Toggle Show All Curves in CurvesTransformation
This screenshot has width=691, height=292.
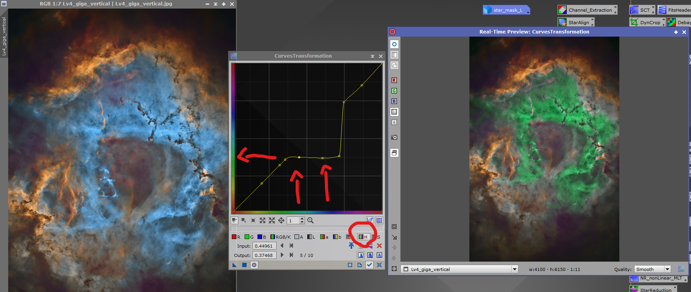pyautogui.click(x=370, y=220)
